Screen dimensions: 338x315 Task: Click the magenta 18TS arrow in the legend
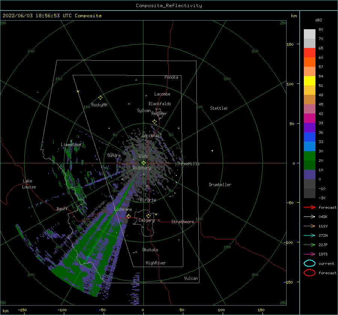pyautogui.click(x=309, y=254)
